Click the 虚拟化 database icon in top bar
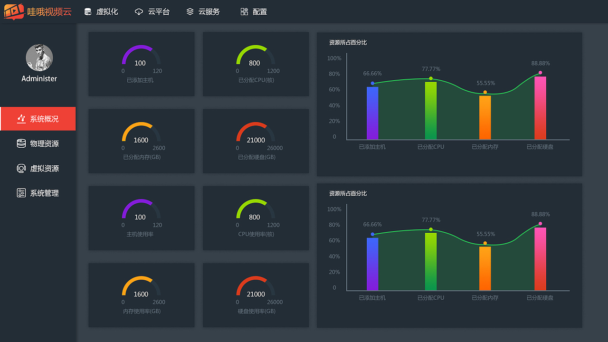608x342 pixels. 88,12
